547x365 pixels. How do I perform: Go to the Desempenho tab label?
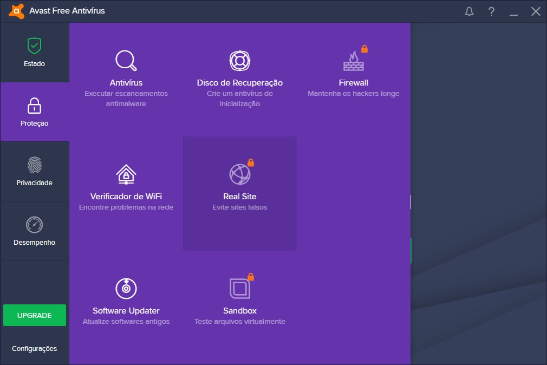tap(34, 243)
